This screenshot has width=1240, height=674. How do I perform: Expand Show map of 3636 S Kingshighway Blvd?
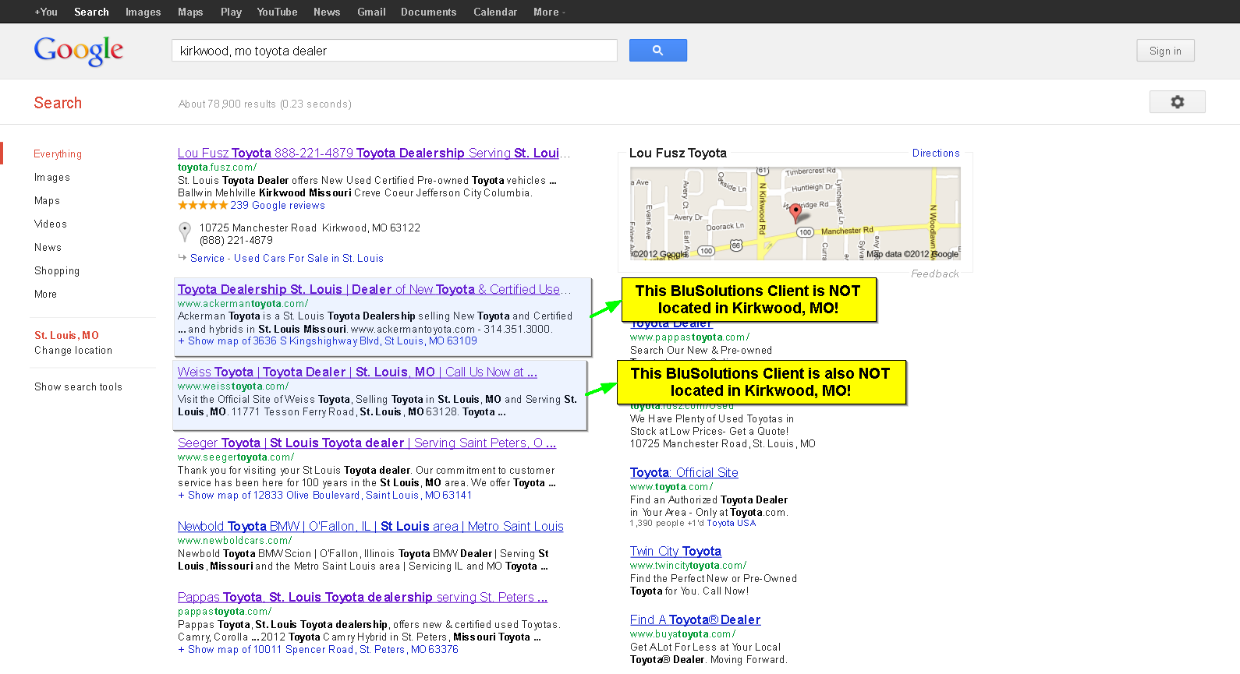(x=328, y=341)
